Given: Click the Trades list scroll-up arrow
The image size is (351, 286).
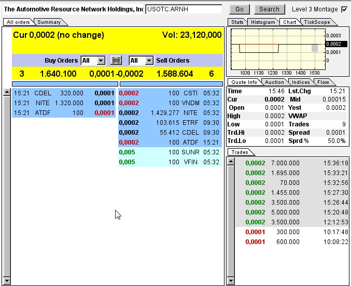Looking at the screenshot, I should point(231,162).
